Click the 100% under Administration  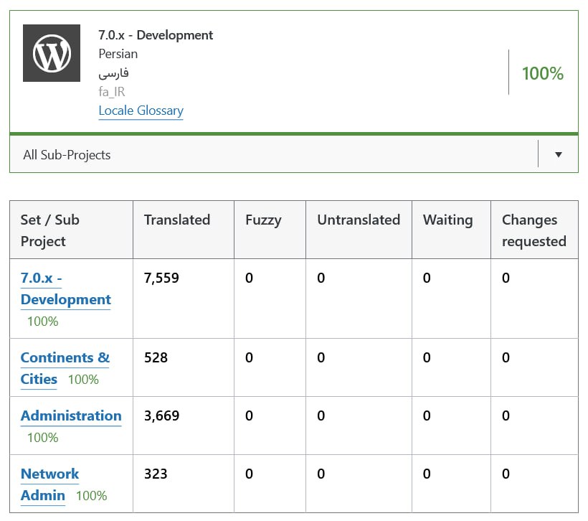tap(43, 437)
